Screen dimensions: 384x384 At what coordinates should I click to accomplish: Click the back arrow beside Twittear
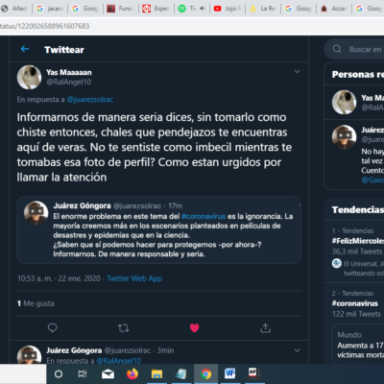pyautogui.click(x=25, y=49)
